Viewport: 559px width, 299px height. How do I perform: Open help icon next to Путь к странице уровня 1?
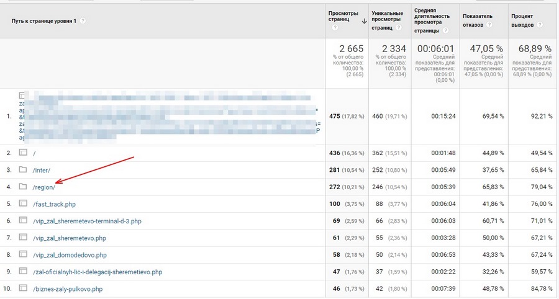click(83, 21)
